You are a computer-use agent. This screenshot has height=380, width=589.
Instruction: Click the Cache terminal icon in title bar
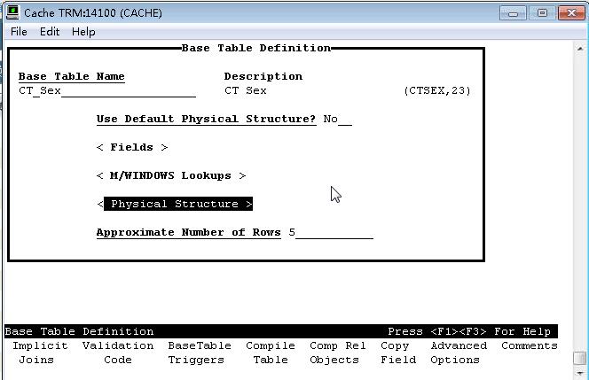(12, 12)
